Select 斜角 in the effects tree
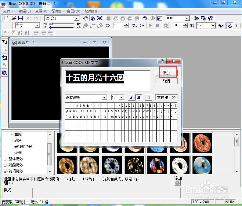 point(18,141)
